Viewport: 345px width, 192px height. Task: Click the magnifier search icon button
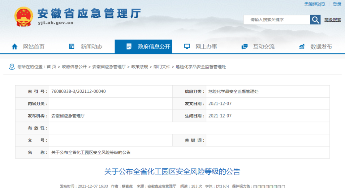315,20
